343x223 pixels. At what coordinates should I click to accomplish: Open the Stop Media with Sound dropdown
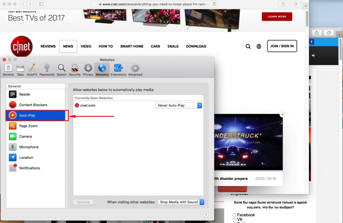pos(181,202)
